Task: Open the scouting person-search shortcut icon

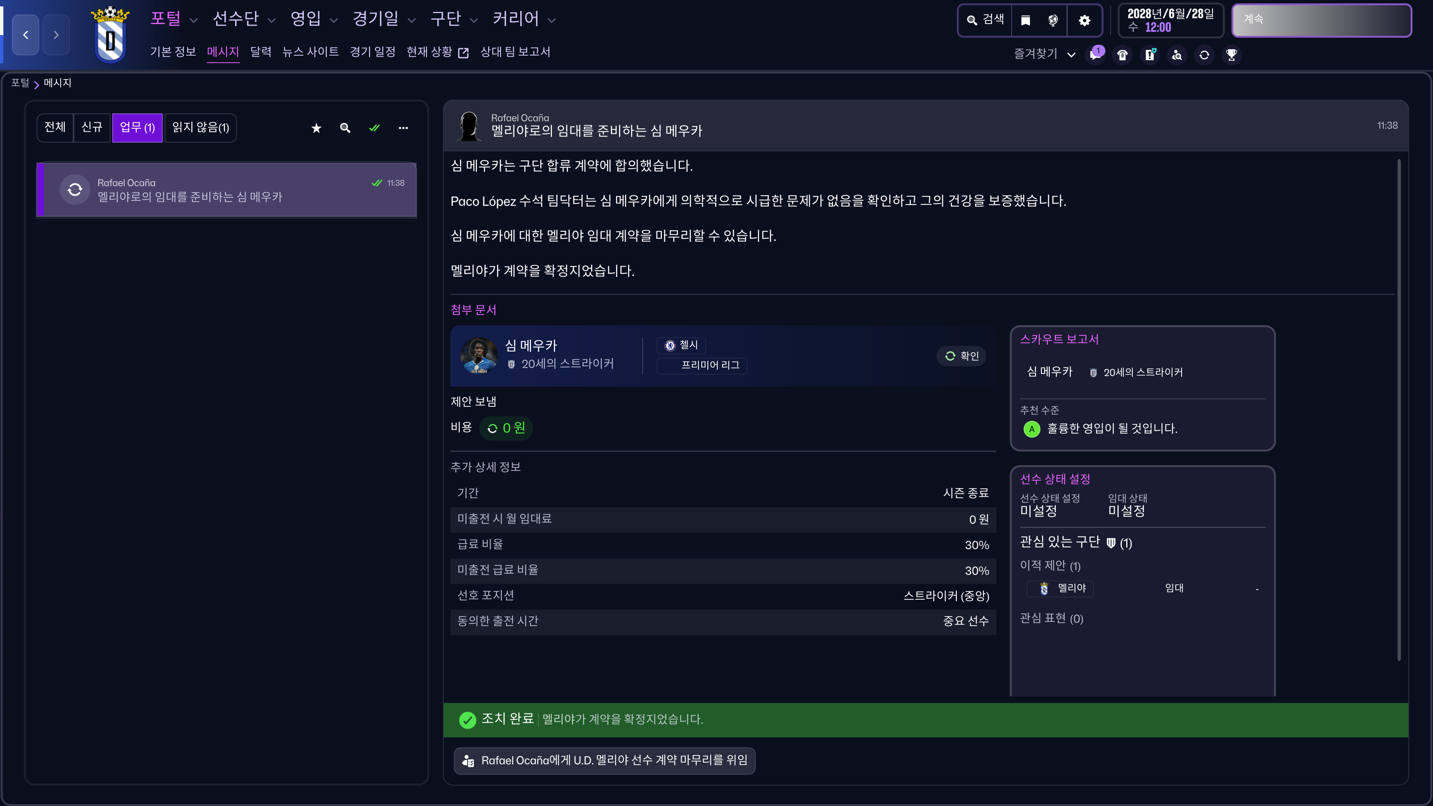Action: 1177,54
